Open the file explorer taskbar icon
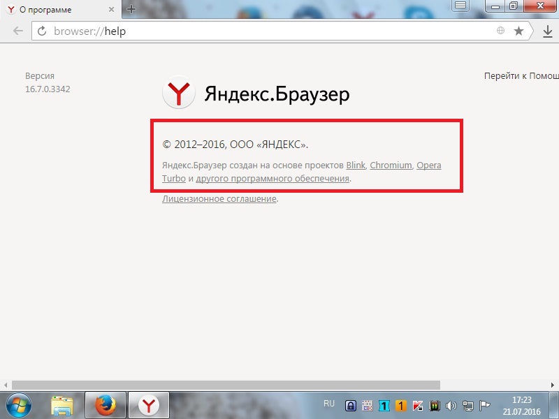 pyautogui.click(x=62, y=406)
